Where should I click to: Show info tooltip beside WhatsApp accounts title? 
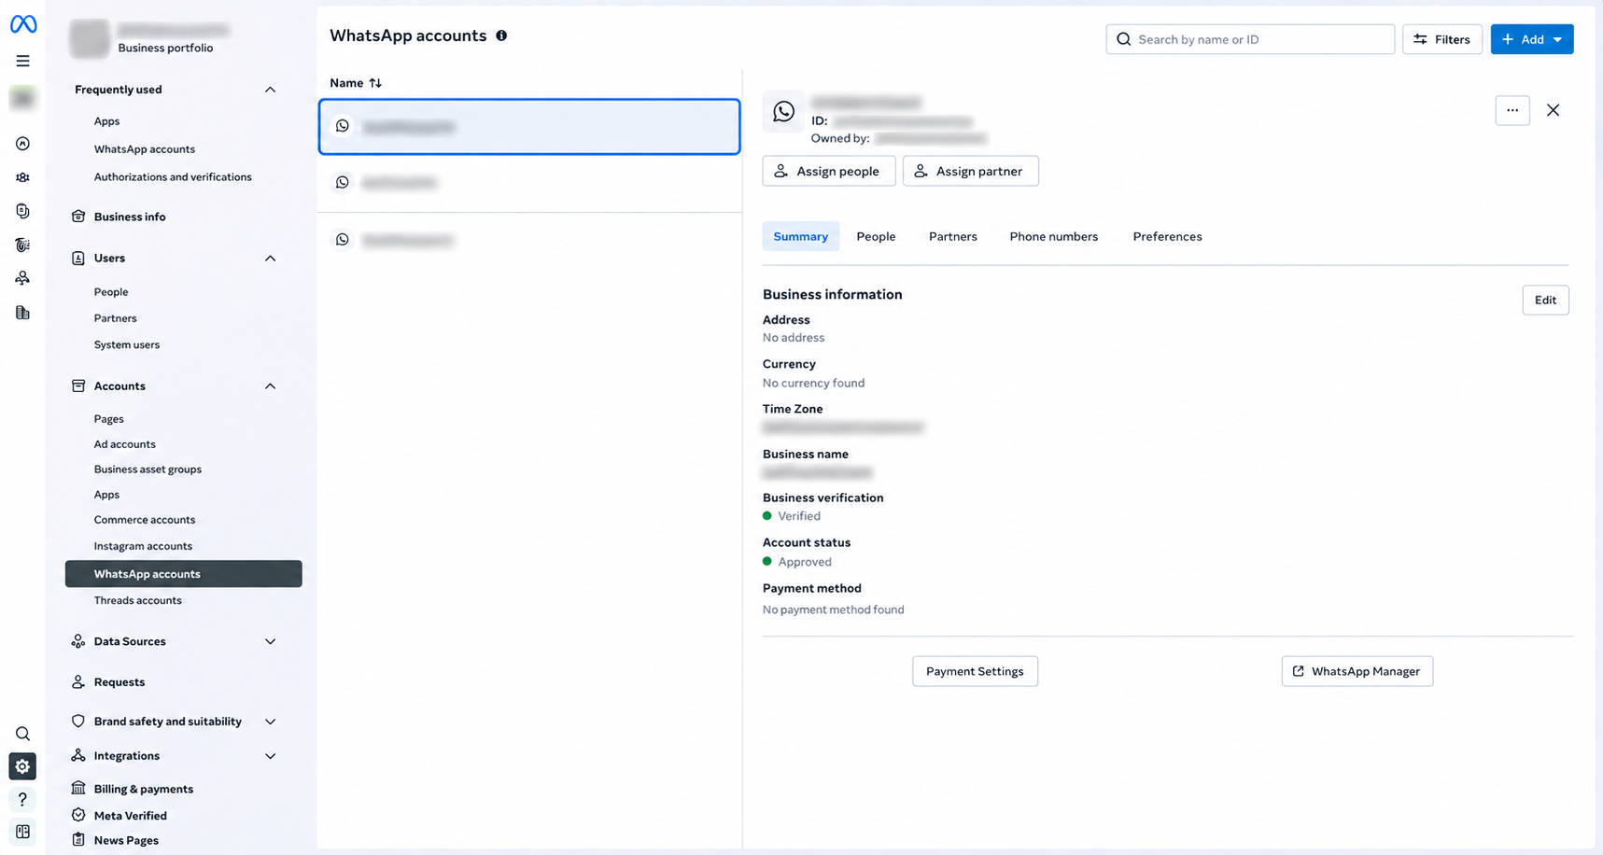pos(501,35)
